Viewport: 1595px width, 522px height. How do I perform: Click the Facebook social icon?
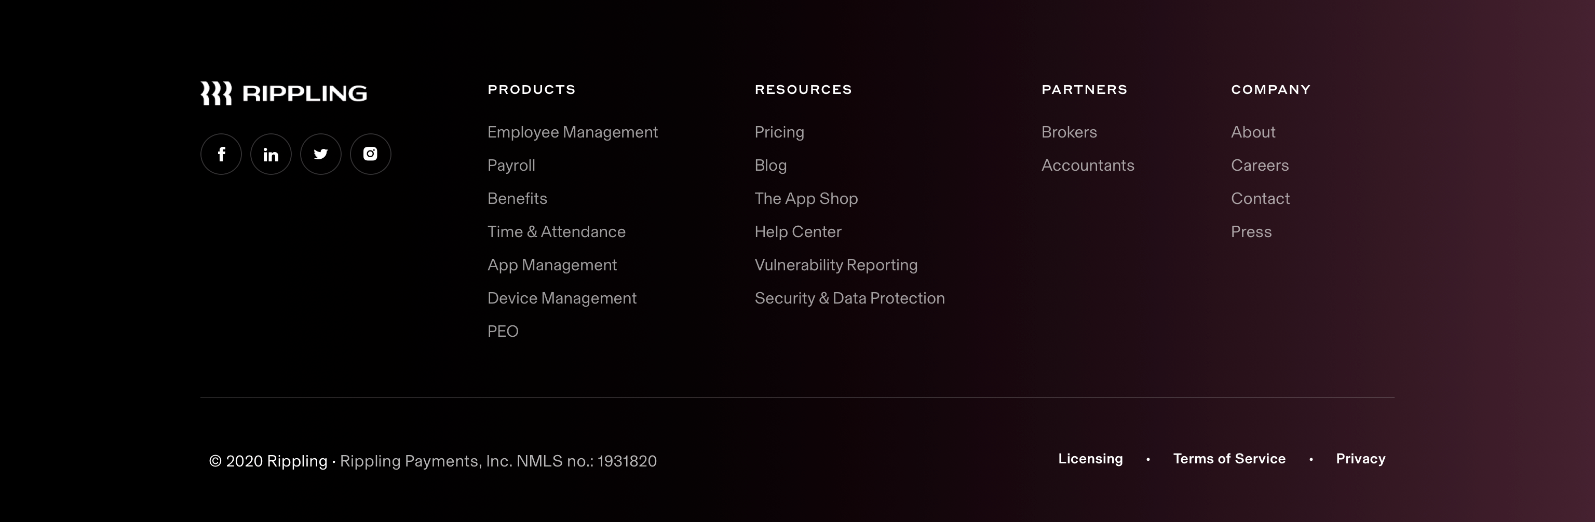click(221, 154)
